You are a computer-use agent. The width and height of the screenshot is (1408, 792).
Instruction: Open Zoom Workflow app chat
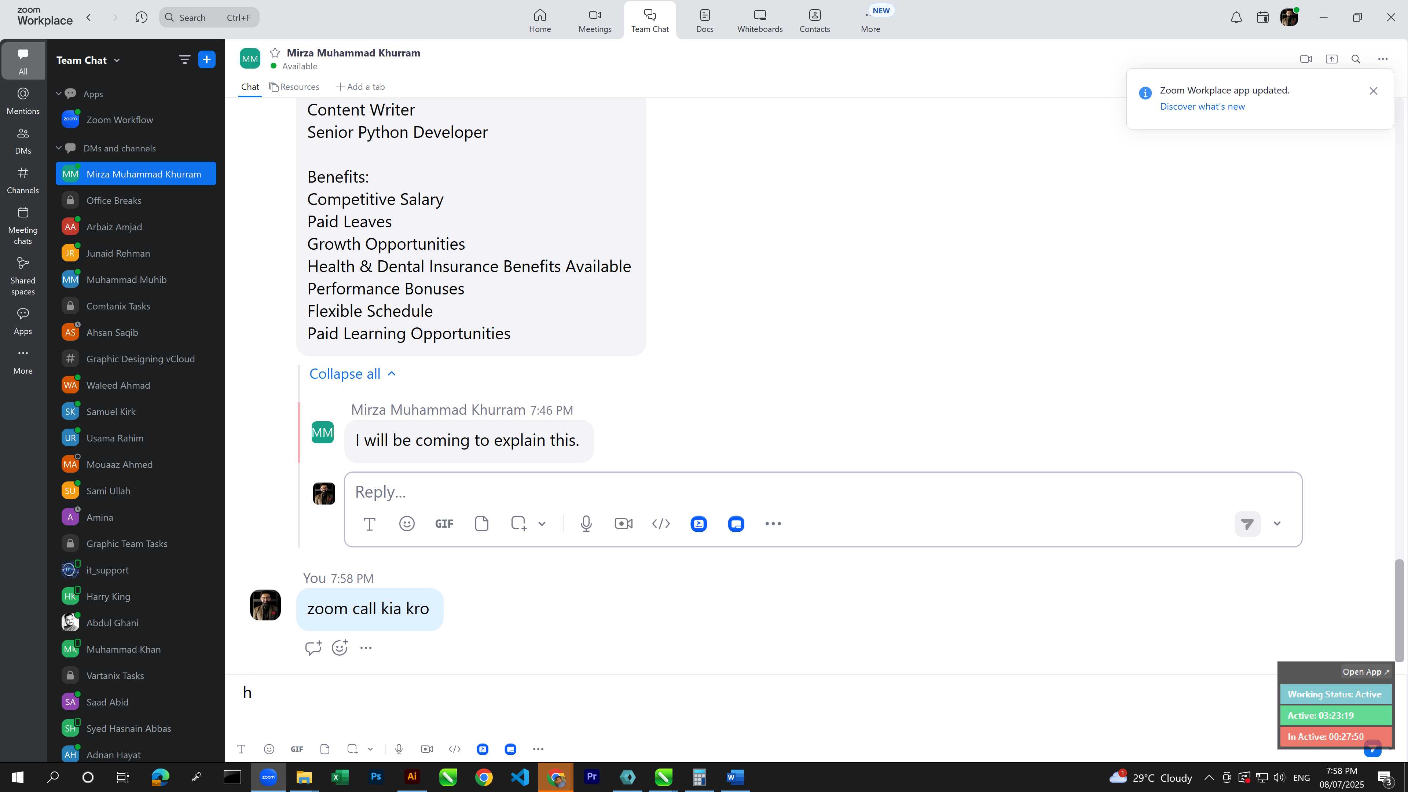136,120
